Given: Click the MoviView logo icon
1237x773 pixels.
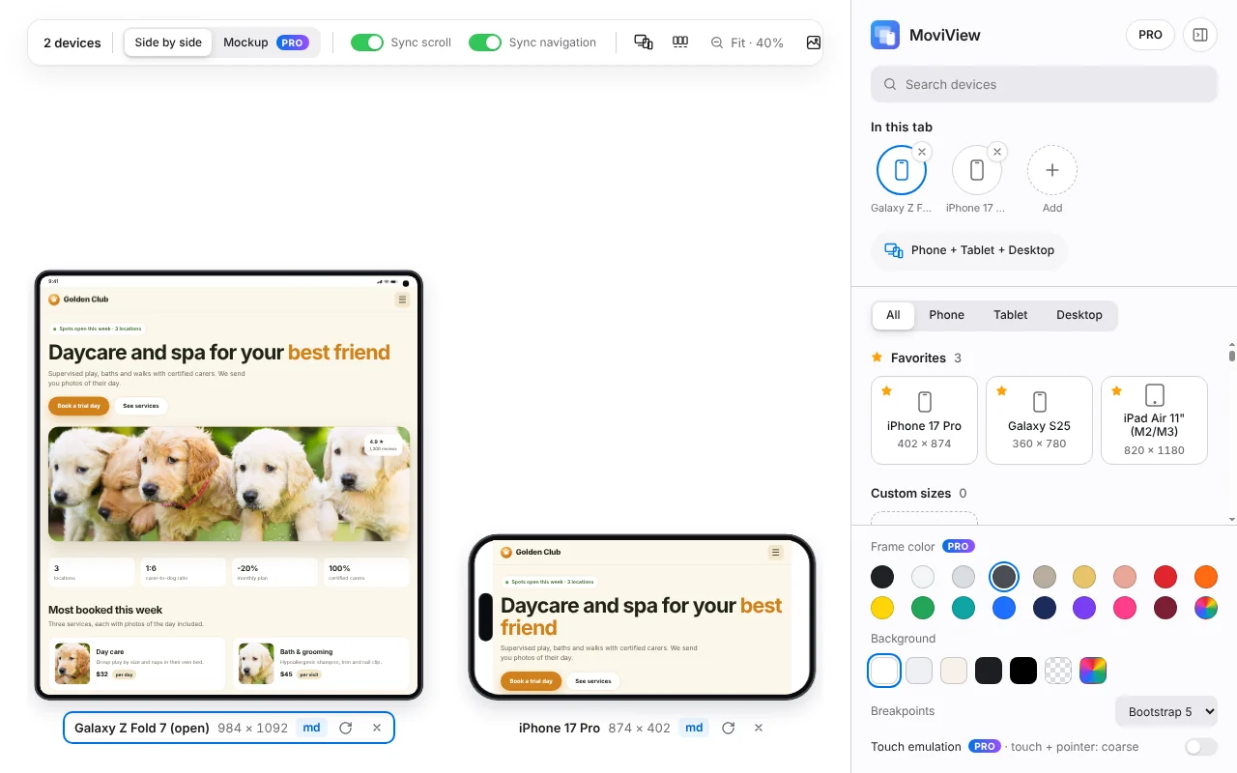Looking at the screenshot, I should 885,35.
